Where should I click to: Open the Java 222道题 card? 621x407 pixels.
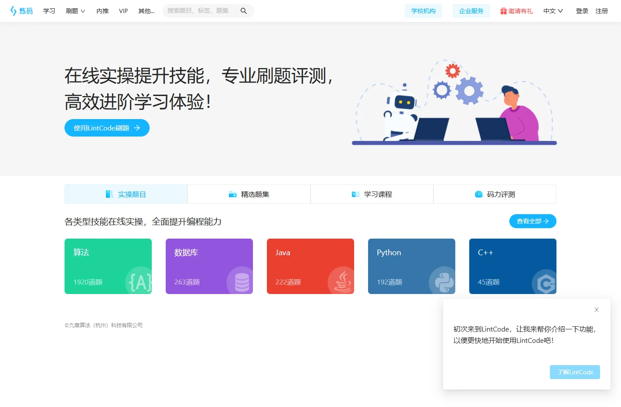(x=310, y=266)
